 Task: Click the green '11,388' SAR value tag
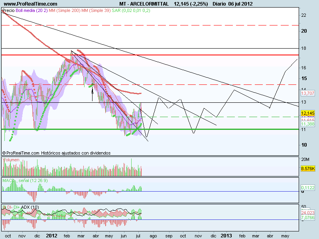point(307,124)
